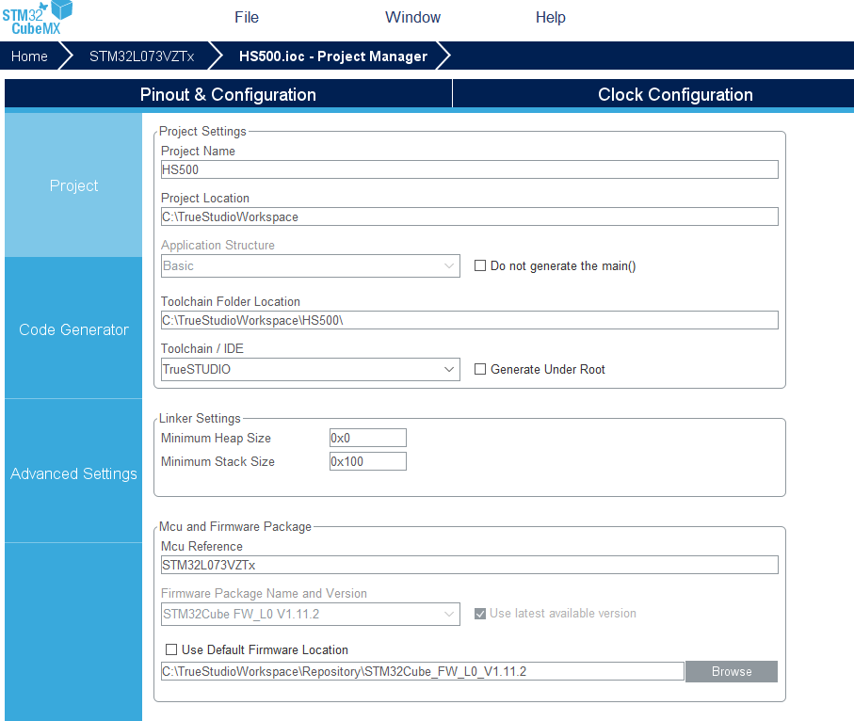Click the Mcu Reference label
The height and width of the screenshot is (721, 854).
pos(202,546)
